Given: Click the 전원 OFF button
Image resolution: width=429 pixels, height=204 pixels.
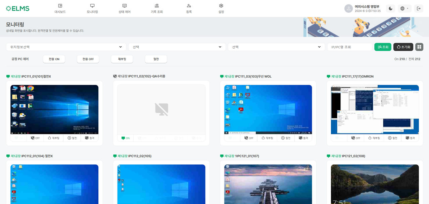Looking at the screenshot, I should pos(88,59).
